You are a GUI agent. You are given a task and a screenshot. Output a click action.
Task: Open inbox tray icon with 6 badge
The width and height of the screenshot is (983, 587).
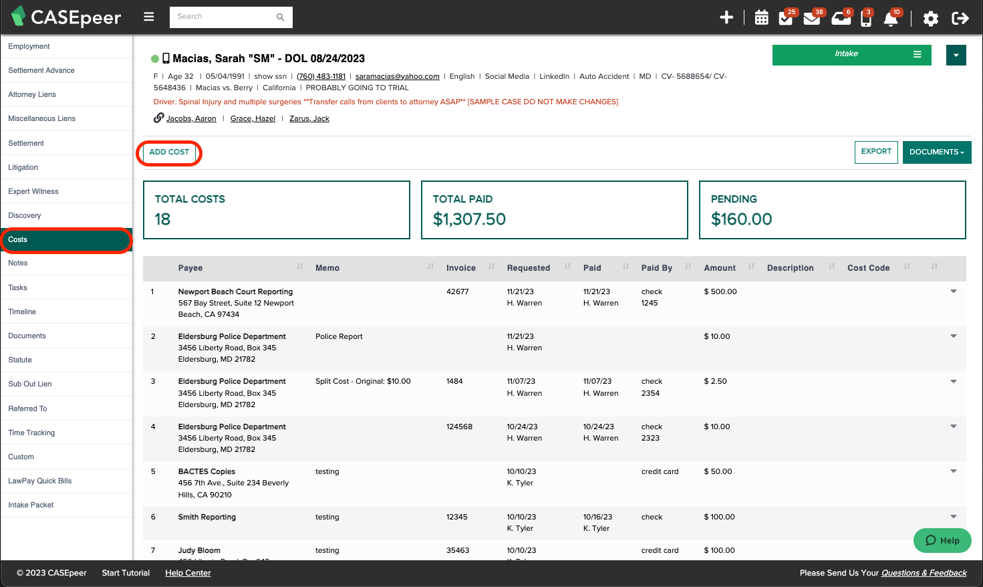click(841, 17)
